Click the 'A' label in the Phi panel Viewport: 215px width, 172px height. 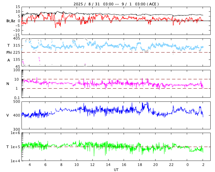(x=9, y=60)
